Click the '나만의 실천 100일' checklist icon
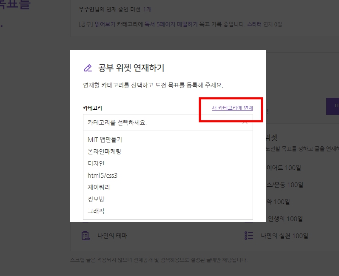339x276 pixels. point(249,236)
